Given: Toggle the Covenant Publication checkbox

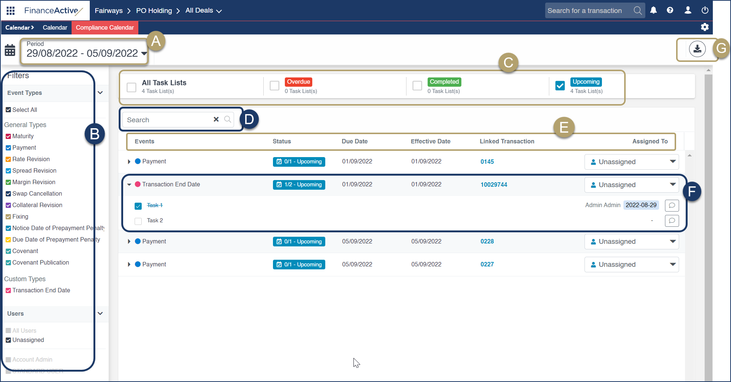Looking at the screenshot, I should 8,263.
